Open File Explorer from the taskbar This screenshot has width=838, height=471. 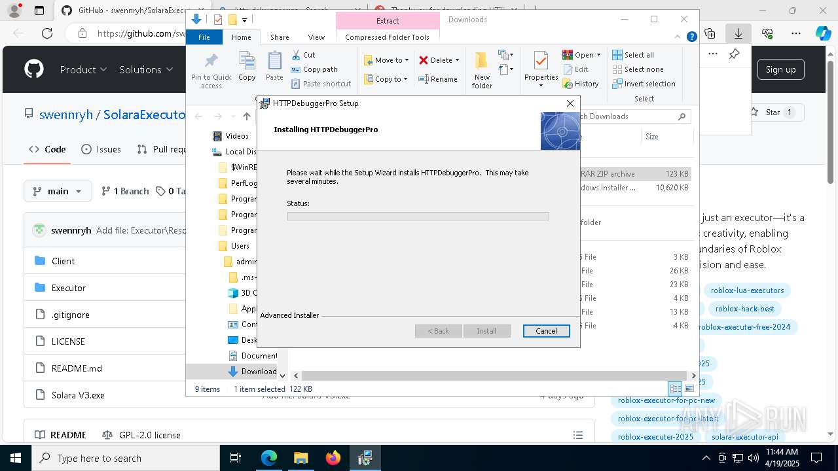point(301,458)
